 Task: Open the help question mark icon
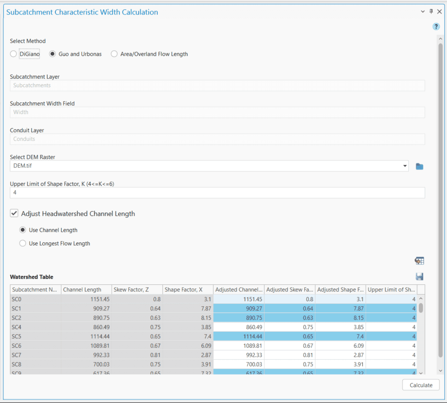(x=436, y=27)
